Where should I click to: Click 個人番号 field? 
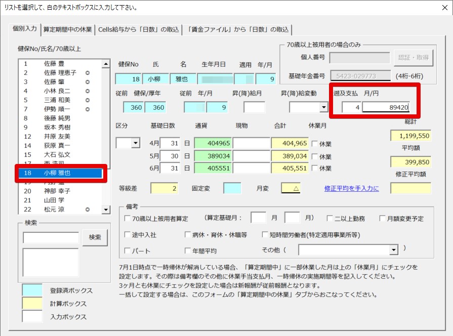point(360,58)
